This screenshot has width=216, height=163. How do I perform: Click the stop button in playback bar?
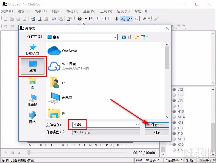coord(13,153)
